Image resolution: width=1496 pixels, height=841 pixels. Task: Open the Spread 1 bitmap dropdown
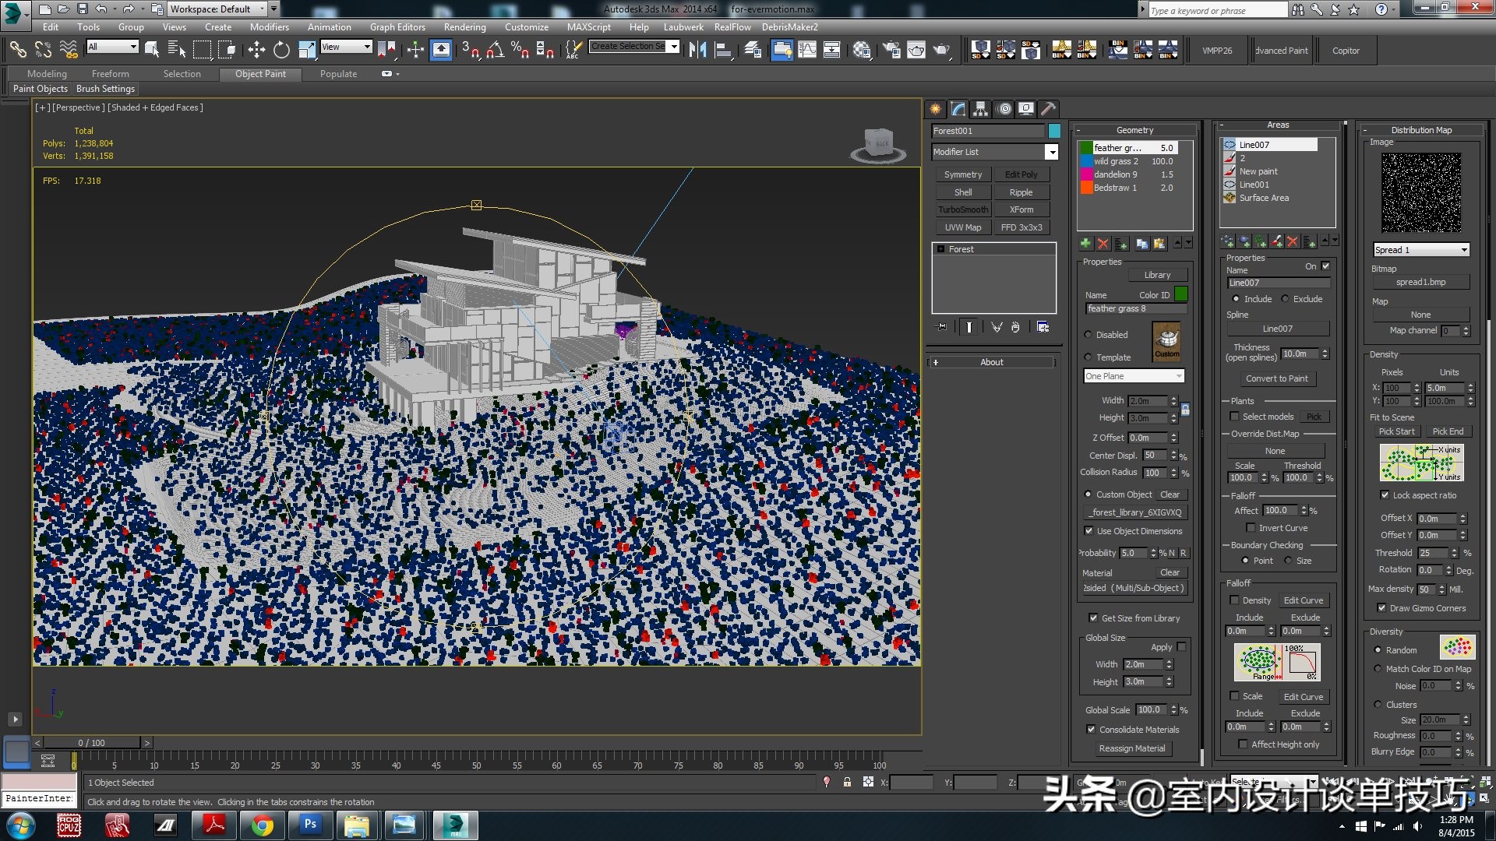tap(1465, 249)
